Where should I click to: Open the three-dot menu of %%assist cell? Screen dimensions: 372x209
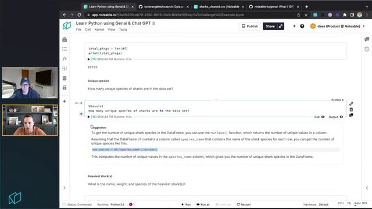pyautogui.click(x=76, y=103)
